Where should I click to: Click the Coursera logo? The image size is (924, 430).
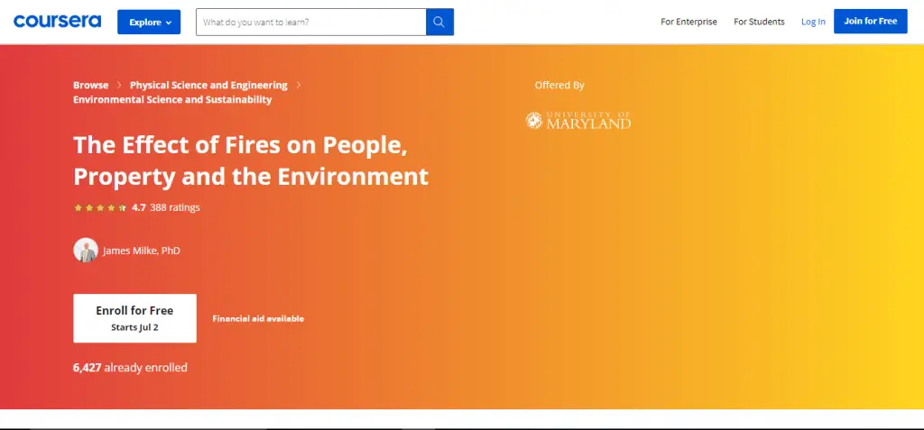click(x=57, y=22)
